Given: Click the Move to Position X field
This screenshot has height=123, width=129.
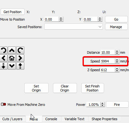Looking at the screenshot, I should 52,19.
